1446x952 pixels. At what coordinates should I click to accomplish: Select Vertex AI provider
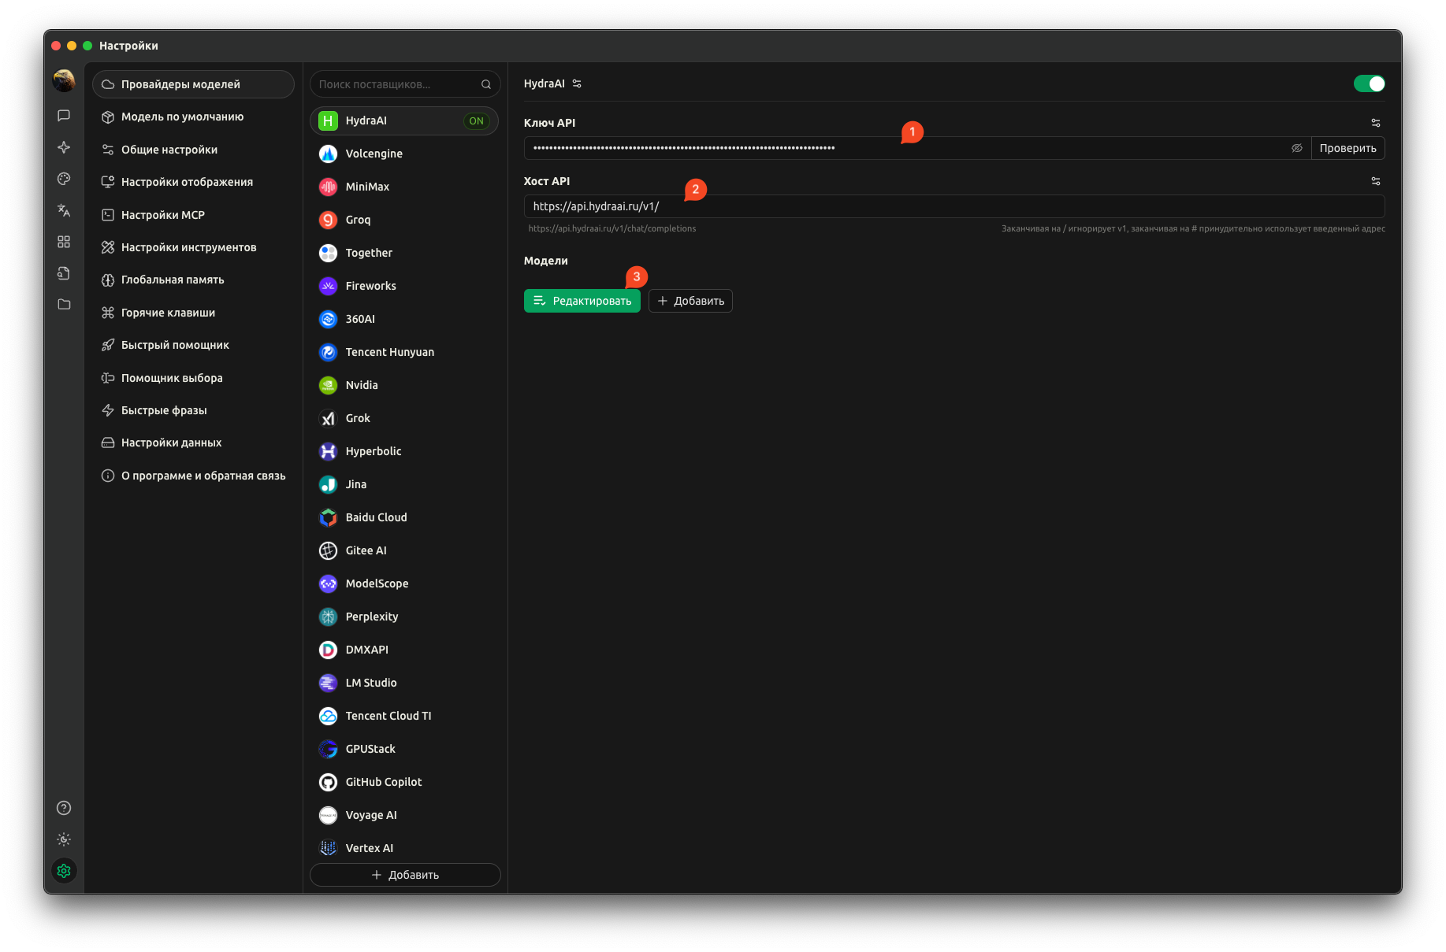click(404, 848)
